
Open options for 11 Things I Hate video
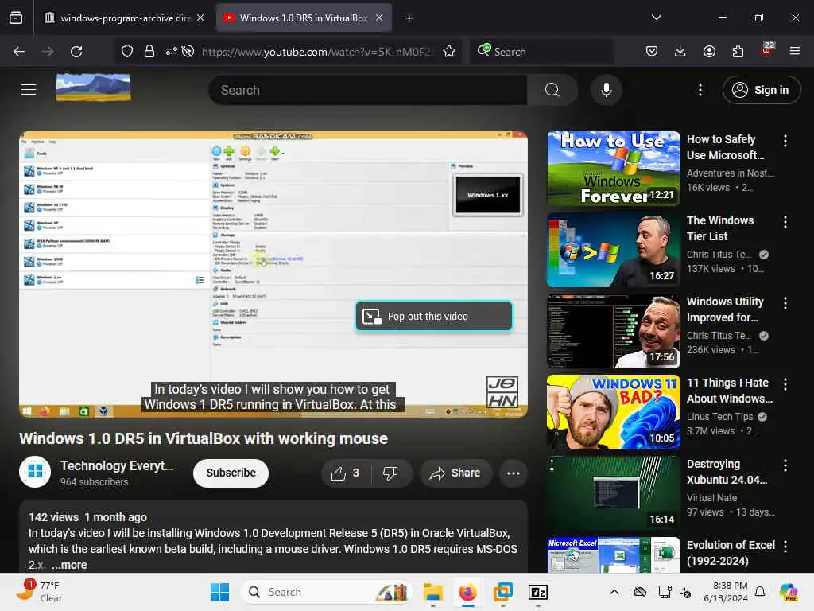tap(785, 384)
